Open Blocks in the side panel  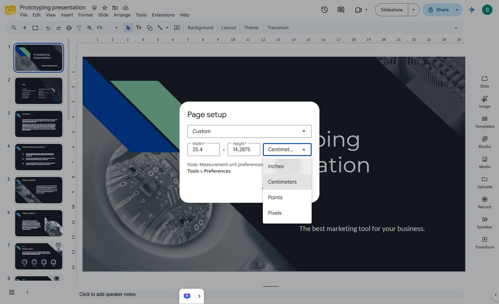pos(485,142)
